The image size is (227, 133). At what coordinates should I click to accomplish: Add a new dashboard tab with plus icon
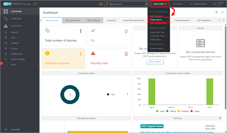click(x=223, y=20)
